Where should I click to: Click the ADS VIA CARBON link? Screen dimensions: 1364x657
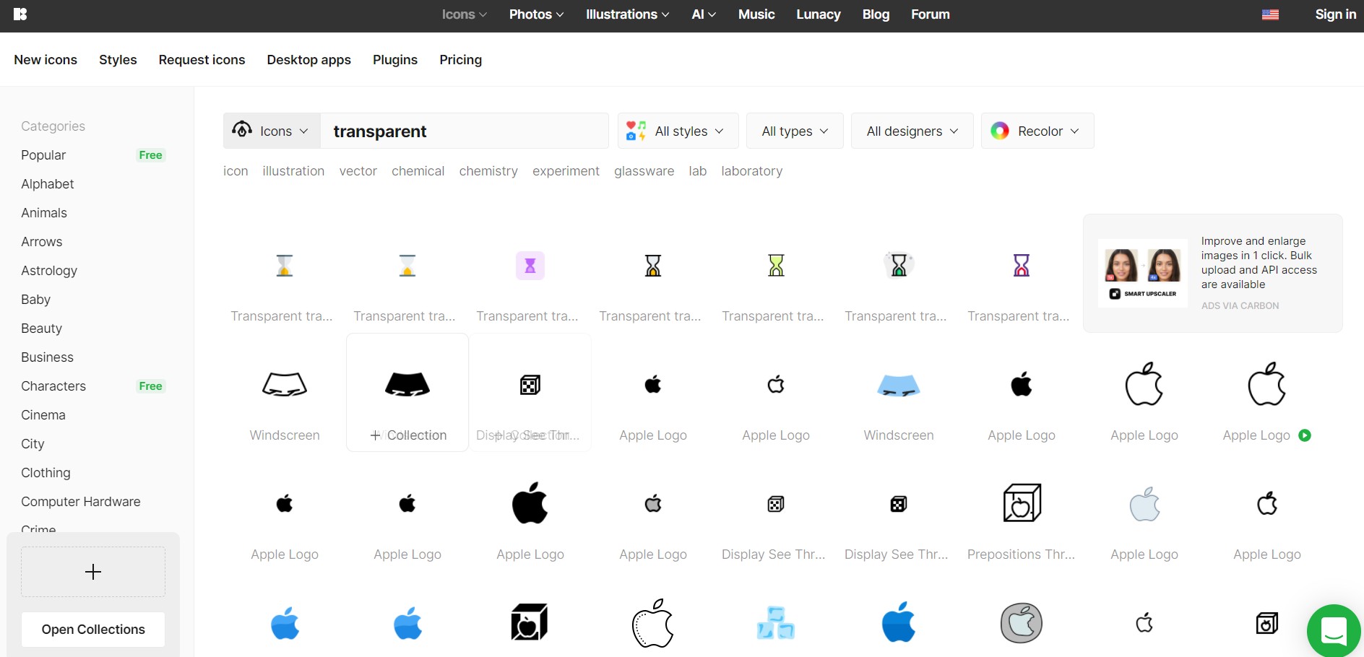[1240, 306]
